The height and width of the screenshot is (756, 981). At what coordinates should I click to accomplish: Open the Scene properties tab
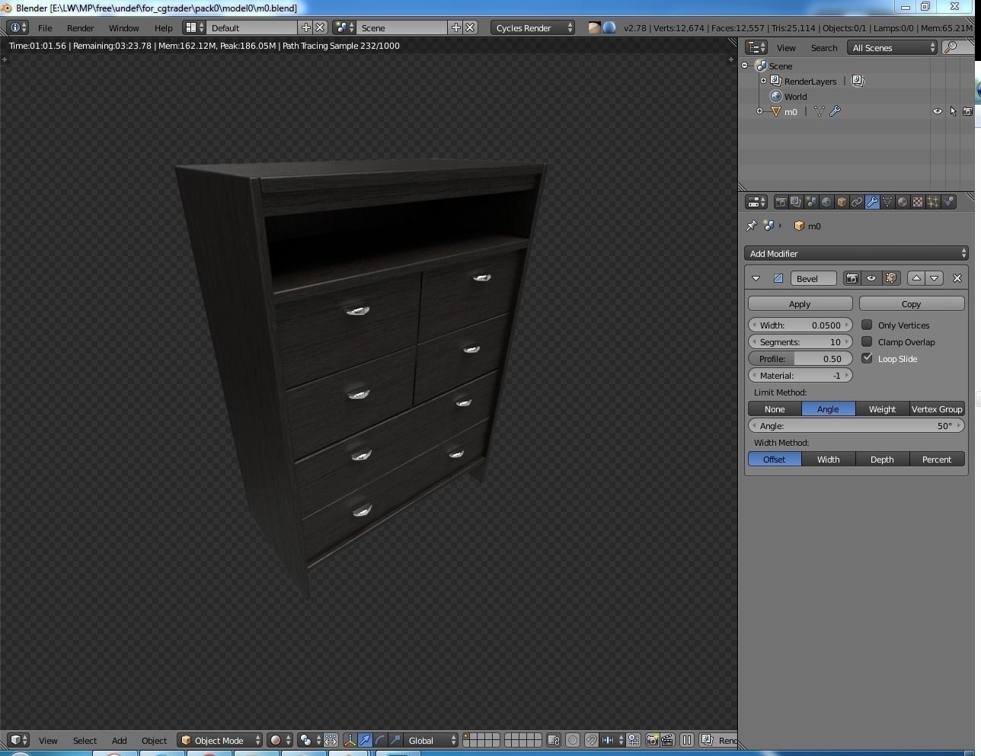[x=811, y=202]
